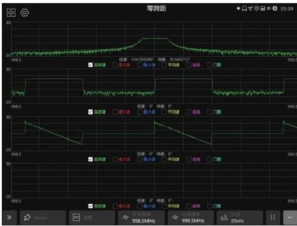Enable cyan 门限 threshold on spectrum chart
The image size is (297, 226).
[x=210, y=65]
